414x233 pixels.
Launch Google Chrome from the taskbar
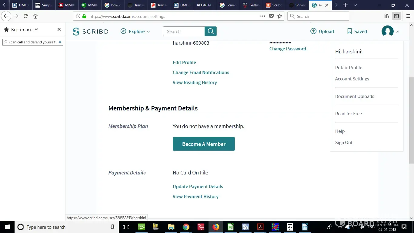click(x=186, y=227)
